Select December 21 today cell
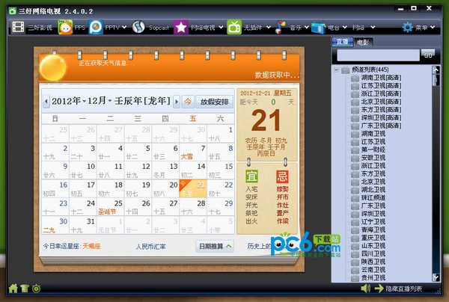This screenshot has width=449, height=302. (x=193, y=188)
